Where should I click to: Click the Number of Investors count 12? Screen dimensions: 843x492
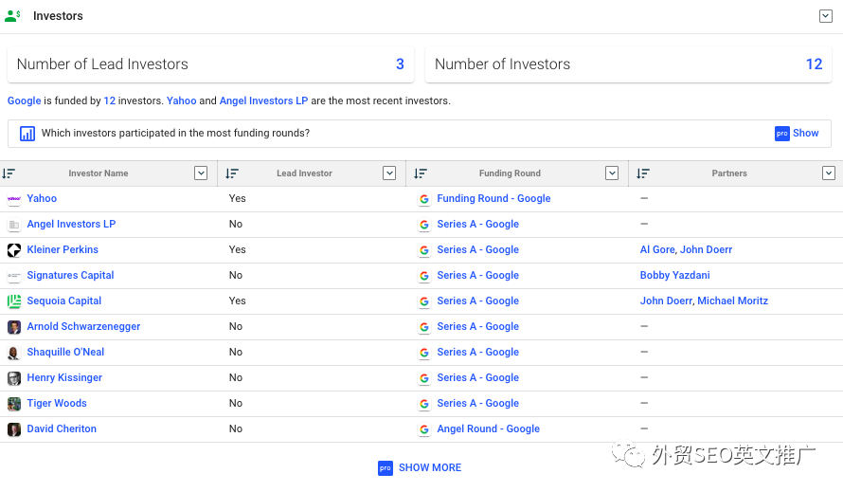814,64
